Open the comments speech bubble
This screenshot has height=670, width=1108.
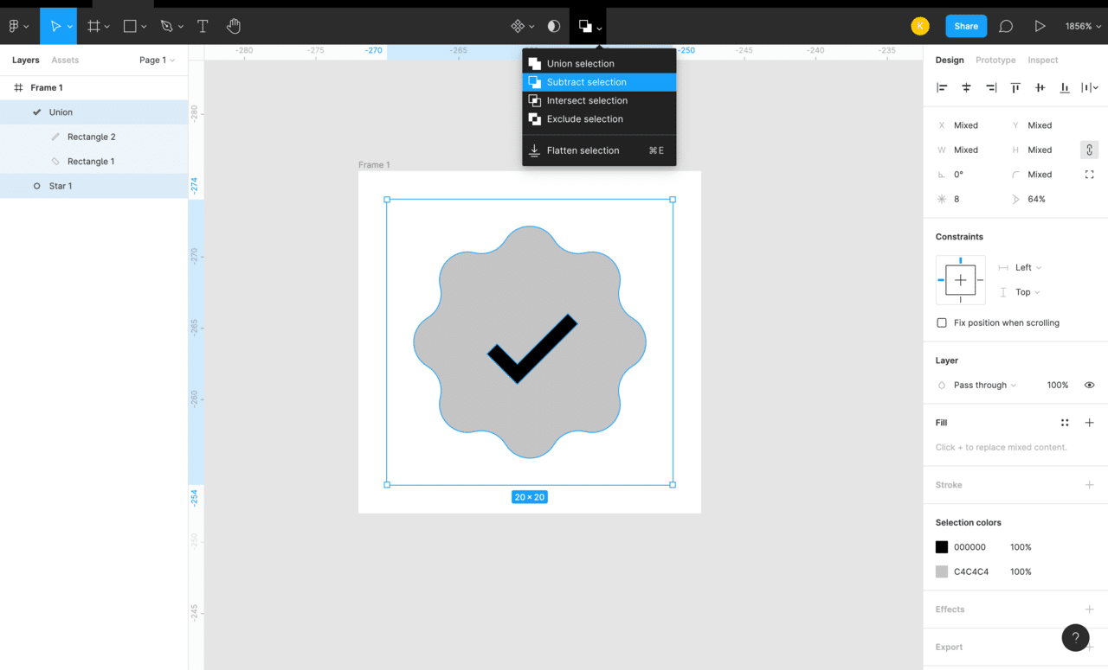pyautogui.click(x=1005, y=26)
